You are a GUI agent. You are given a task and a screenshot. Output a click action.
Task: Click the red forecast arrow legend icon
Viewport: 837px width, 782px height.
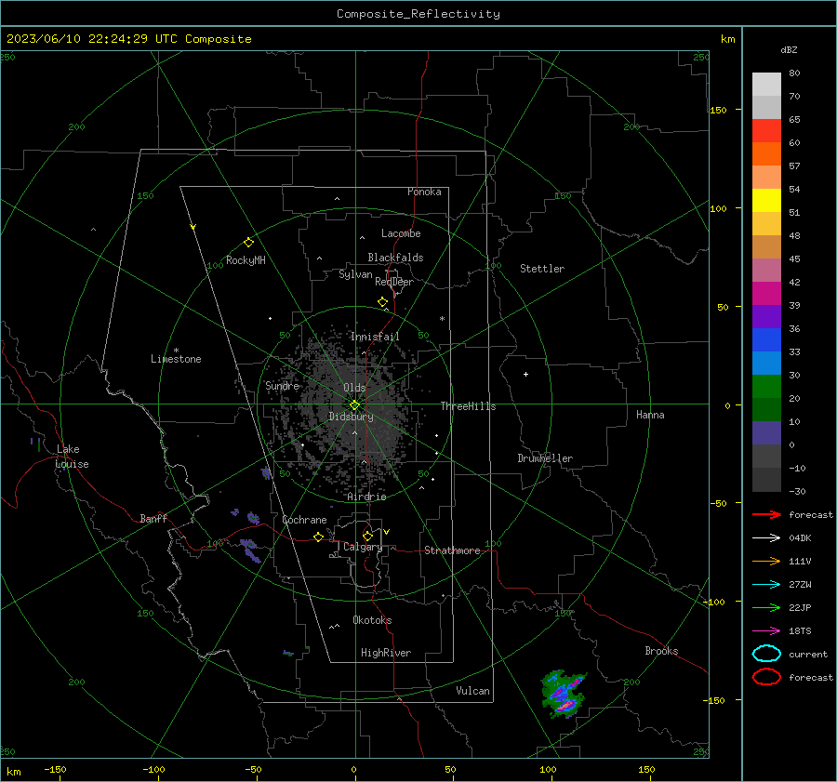click(x=766, y=514)
